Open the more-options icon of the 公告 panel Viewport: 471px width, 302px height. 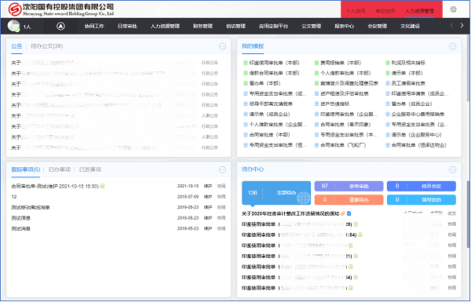click(222, 46)
